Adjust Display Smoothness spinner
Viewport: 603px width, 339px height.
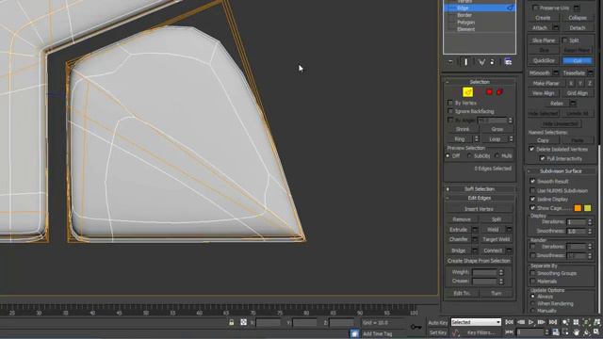(x=591, y=231)
